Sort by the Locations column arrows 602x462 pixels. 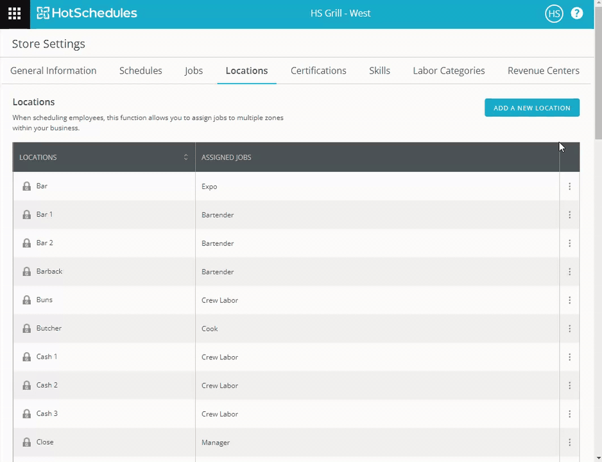tap(186, 157)
